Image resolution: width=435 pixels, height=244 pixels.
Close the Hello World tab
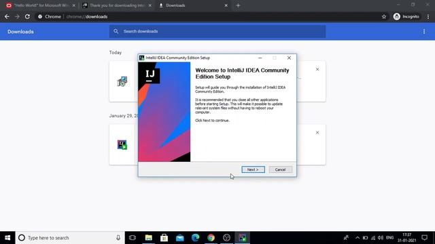click(x=74, y=5)
